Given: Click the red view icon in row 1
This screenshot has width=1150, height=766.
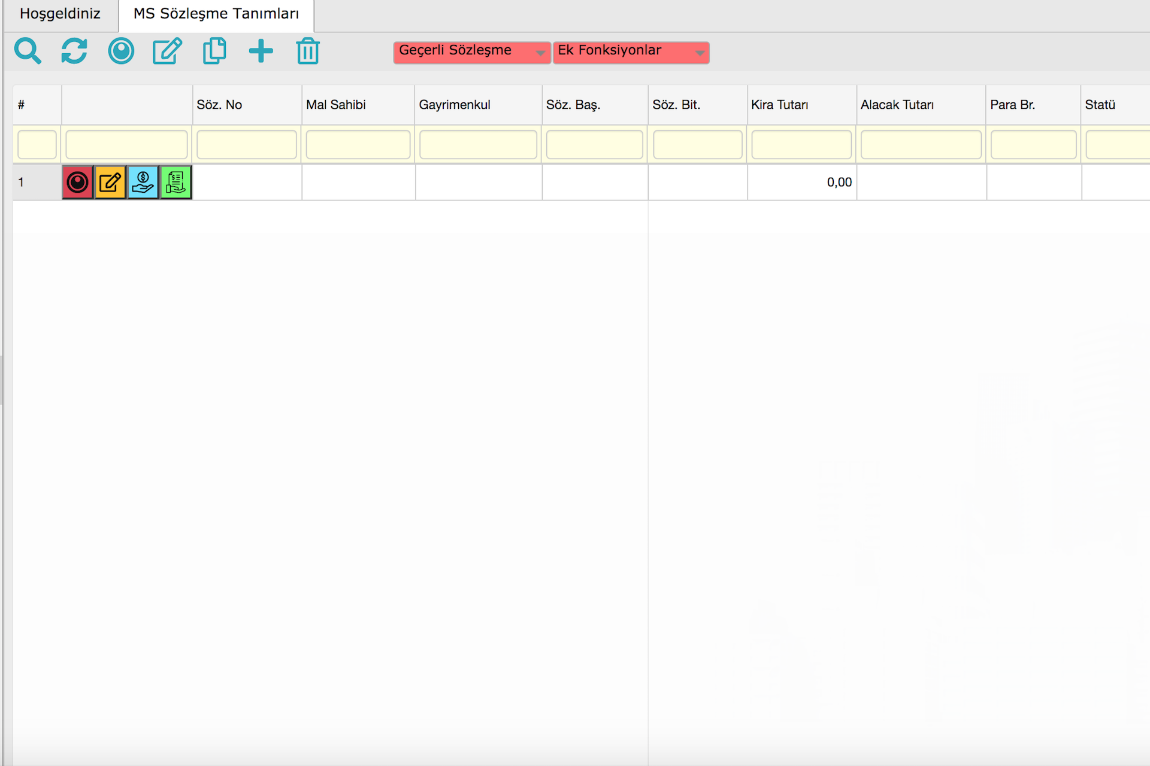Looking at the screenshot, I should pos(78,183).
